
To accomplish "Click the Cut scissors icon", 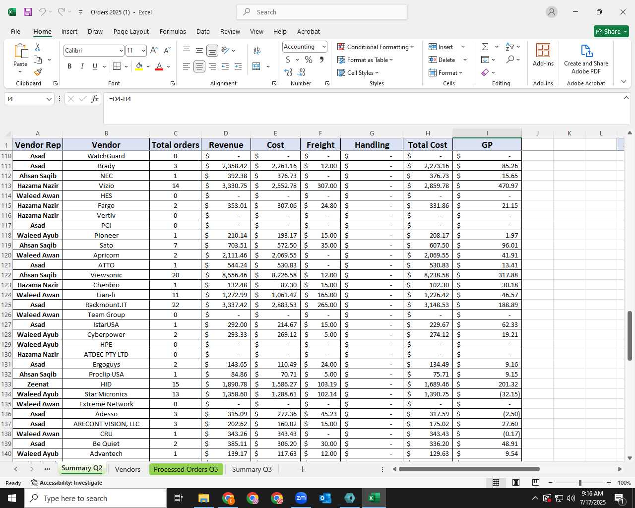I will coord(38,47).
